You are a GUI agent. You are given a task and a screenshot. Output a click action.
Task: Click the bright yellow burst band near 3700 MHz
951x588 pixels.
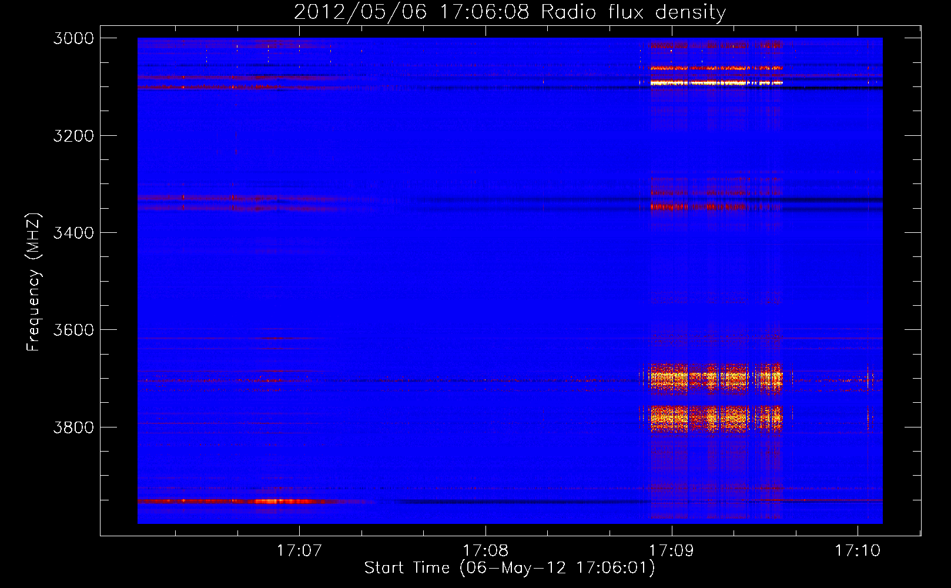(x=716, y=377)
